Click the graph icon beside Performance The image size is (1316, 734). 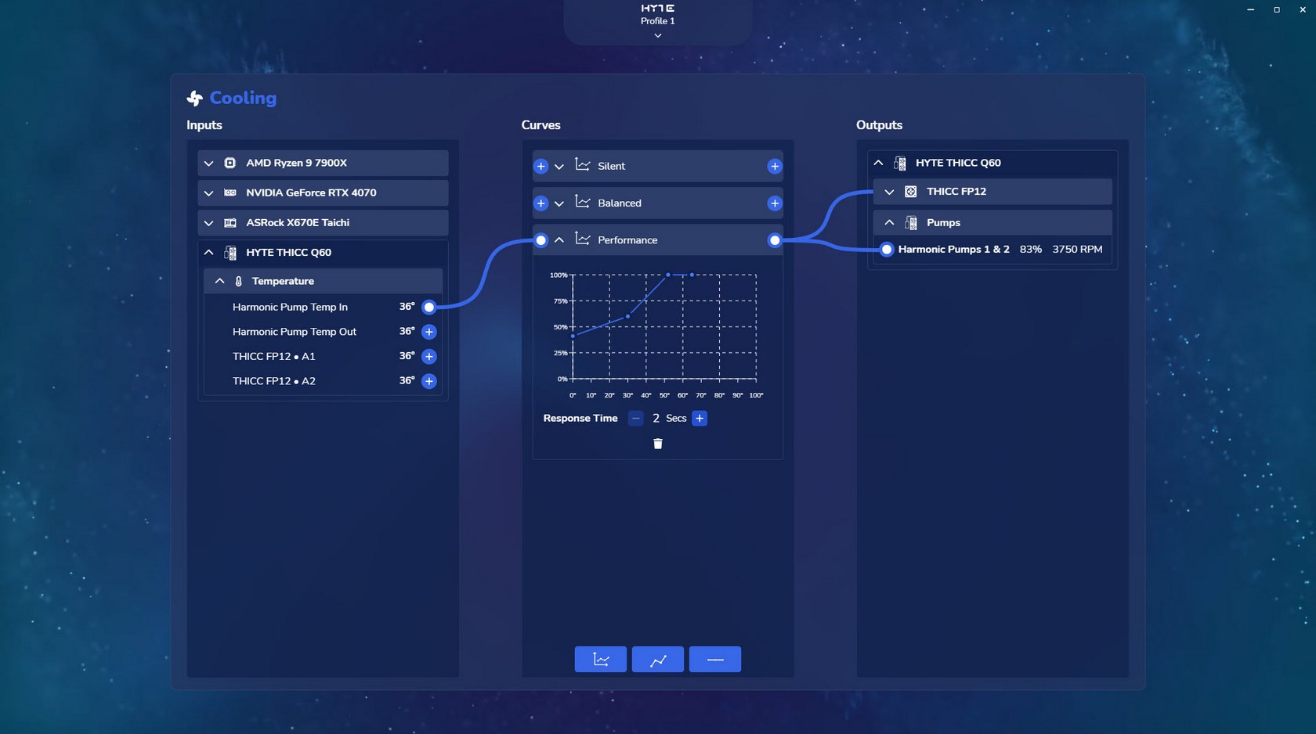coord(583,239)
